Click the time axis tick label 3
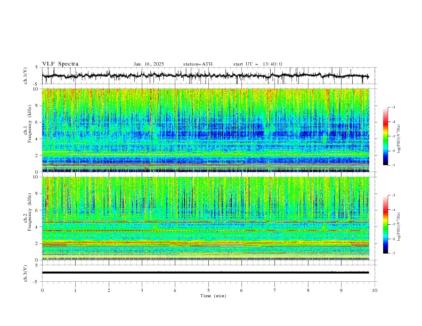 (x=142, y=290)
